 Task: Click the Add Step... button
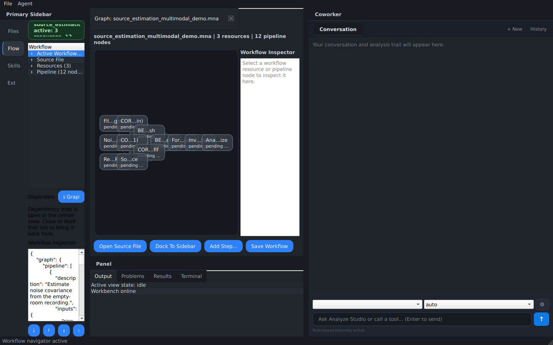(x=224, y=246)
